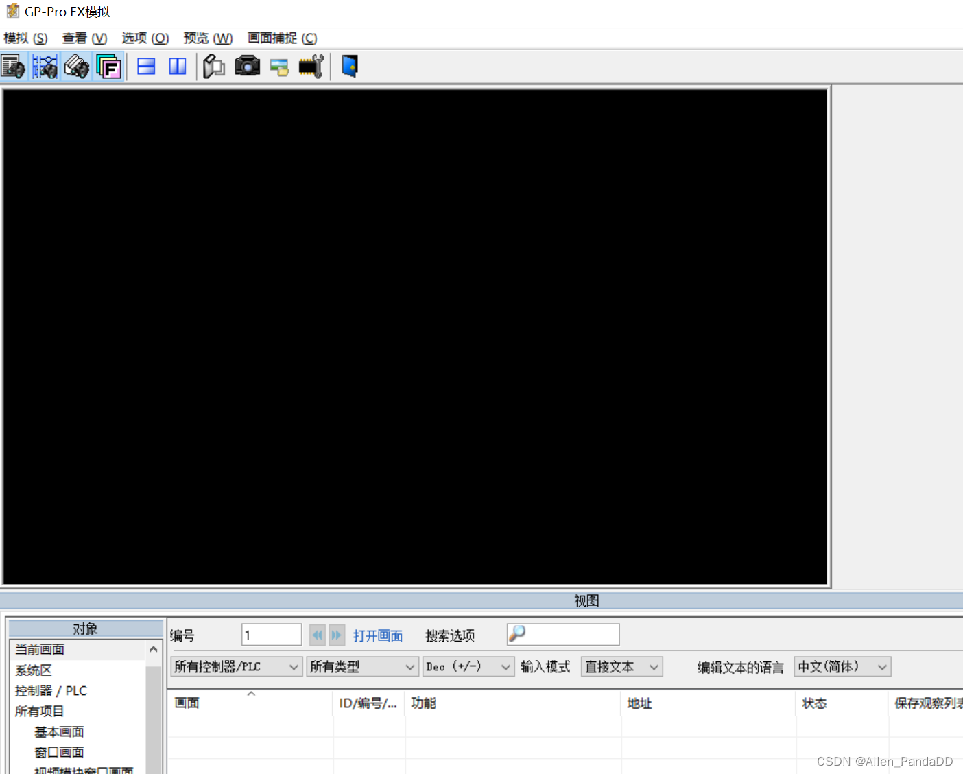Sort by the 状态 column header
This screenshot has width=963, height=774.
point(842,703)
